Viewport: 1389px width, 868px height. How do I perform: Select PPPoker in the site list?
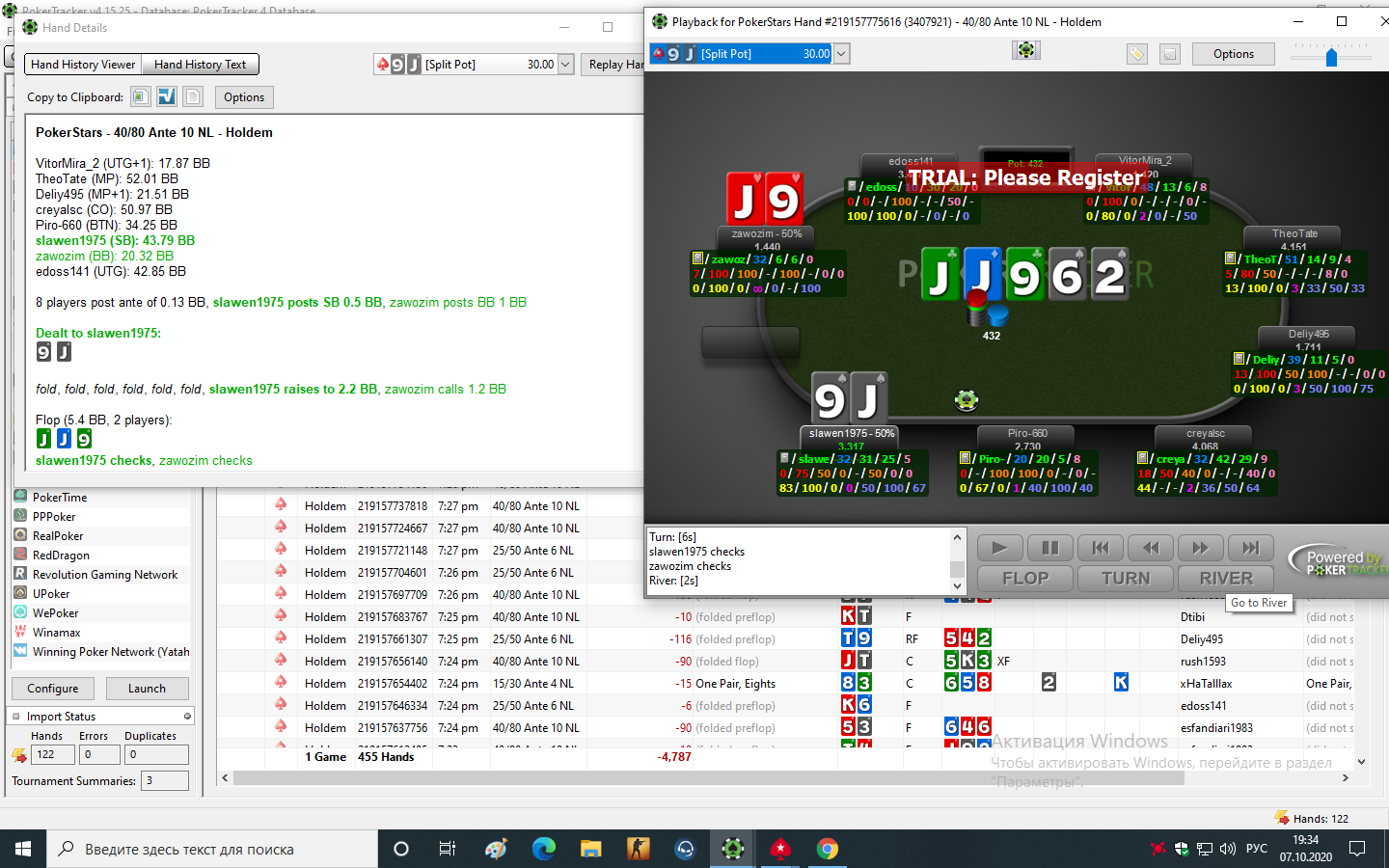coord(54,517)
